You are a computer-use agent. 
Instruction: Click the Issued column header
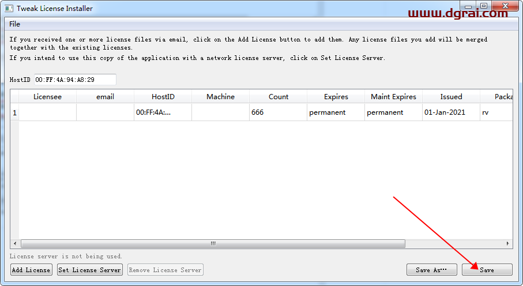(x=451, y=97)
